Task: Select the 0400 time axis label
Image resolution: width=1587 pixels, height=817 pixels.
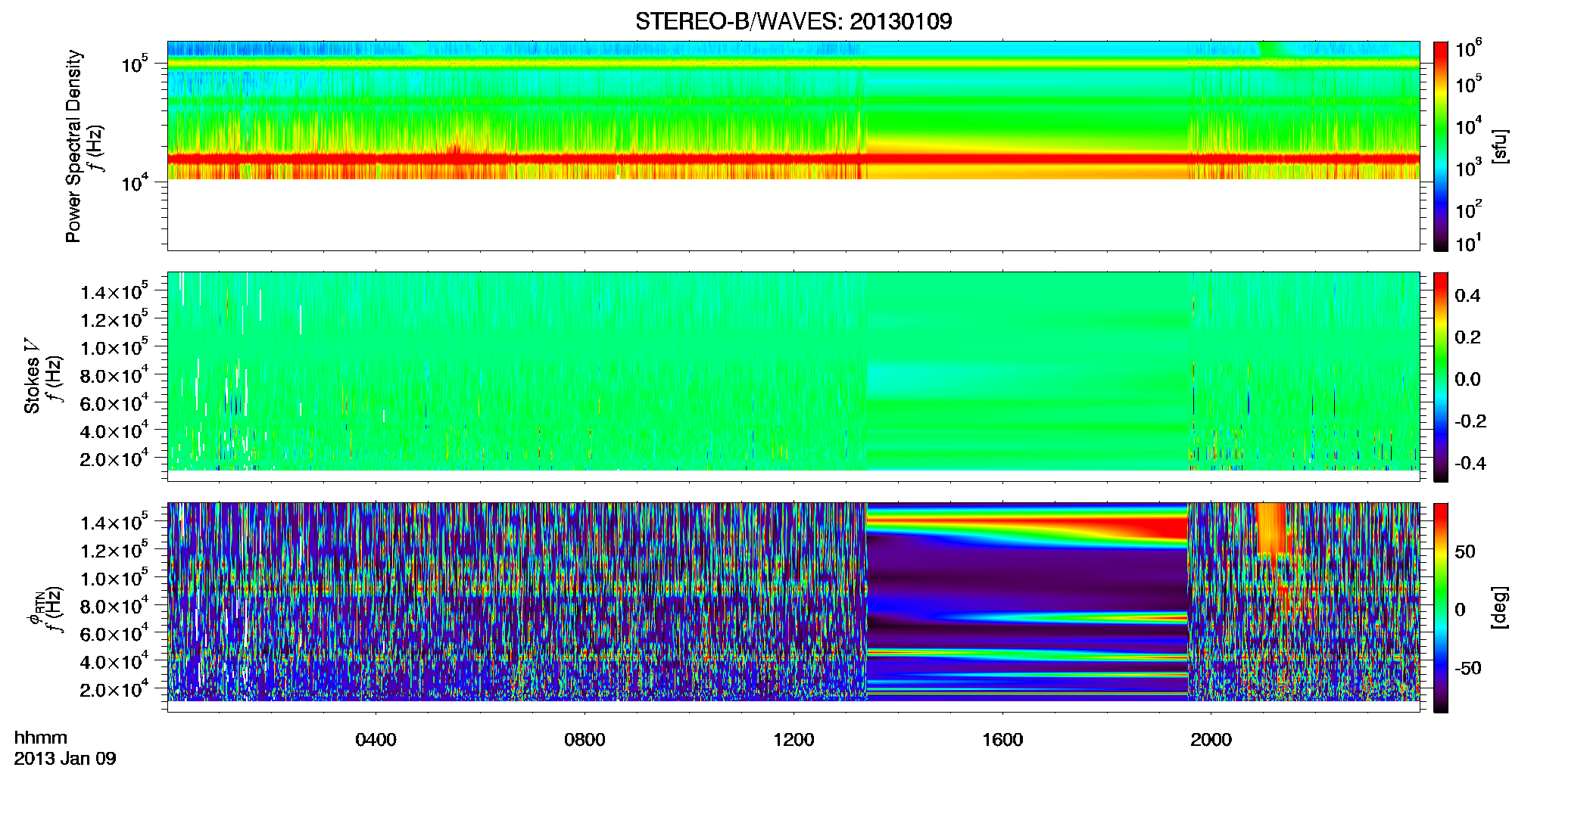Action: pyautogui.click(x=376, y=740)
